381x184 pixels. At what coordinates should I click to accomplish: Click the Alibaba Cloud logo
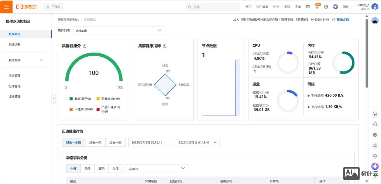click(27, 7)
